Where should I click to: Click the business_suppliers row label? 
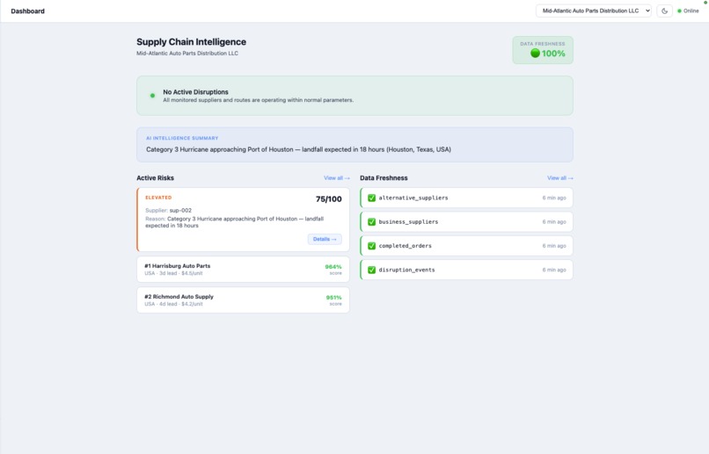coord(408,221)
